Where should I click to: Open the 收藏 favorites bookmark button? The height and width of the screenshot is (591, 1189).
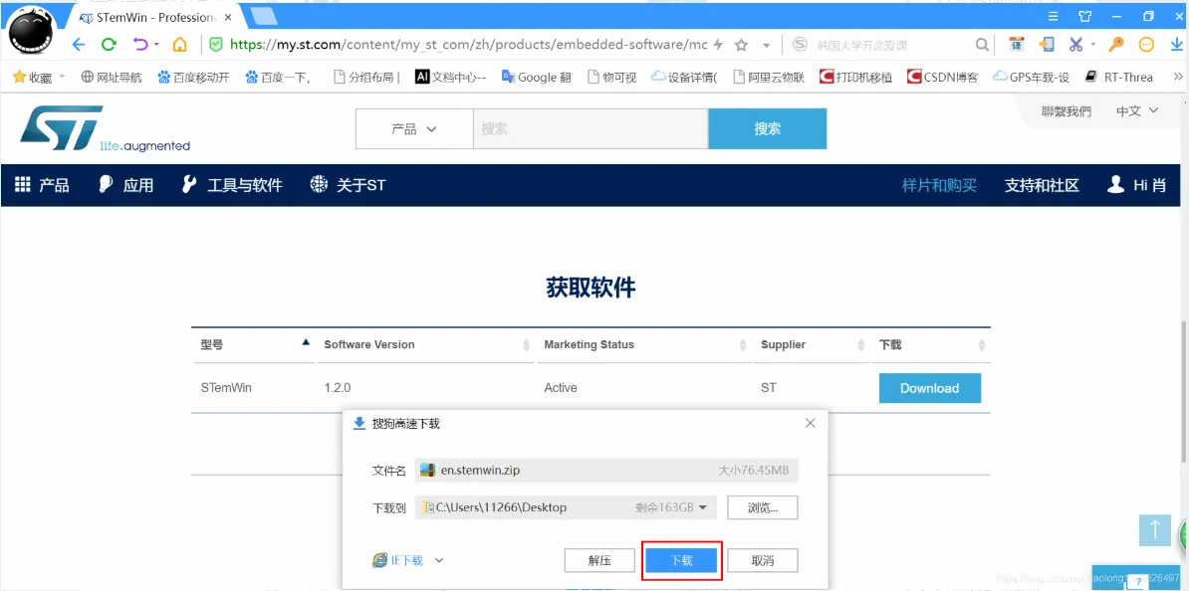(33, 78)
